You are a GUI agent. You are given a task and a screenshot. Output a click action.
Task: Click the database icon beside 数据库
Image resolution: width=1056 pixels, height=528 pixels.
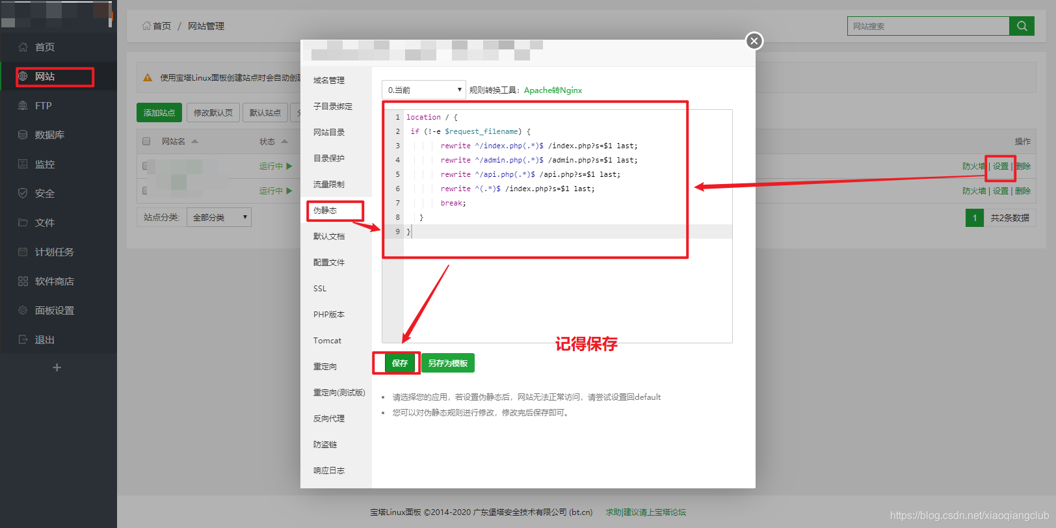[x=23, y=135]
